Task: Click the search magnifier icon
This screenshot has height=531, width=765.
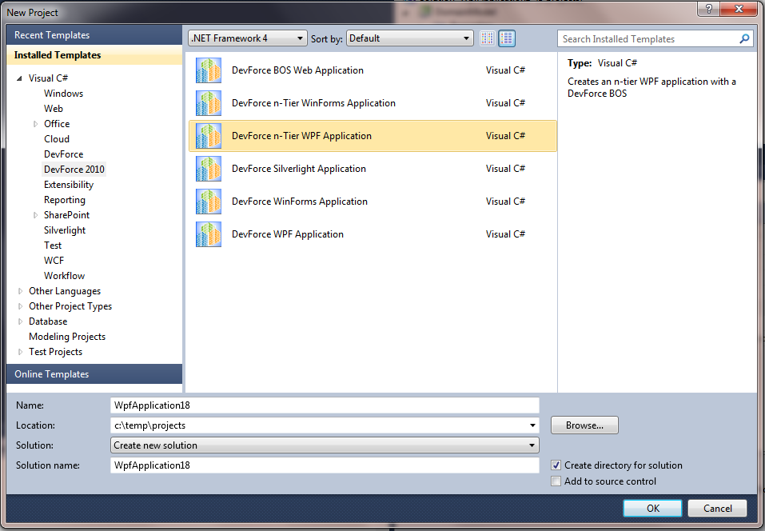Action: click(744, 38)
